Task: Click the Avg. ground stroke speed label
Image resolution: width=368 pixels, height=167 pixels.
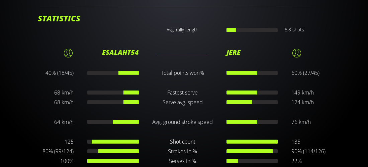Action: click(182, 122)
